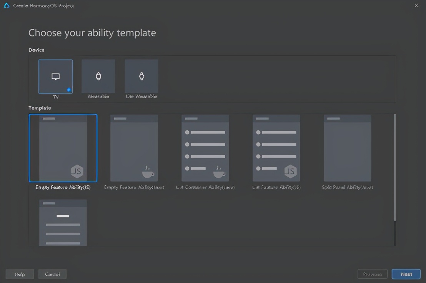
Task: Click the Java cup on Empty Feature Ability
Action: pos(148,172)
